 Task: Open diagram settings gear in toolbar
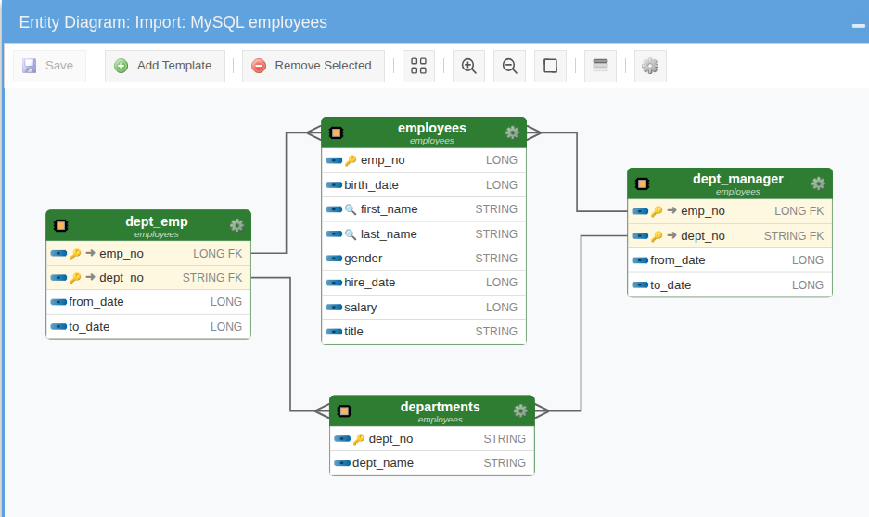650,66
